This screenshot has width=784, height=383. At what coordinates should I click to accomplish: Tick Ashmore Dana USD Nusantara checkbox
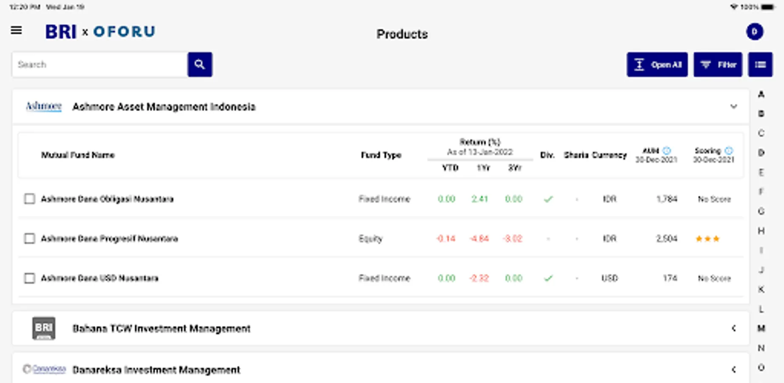point(30,278)
